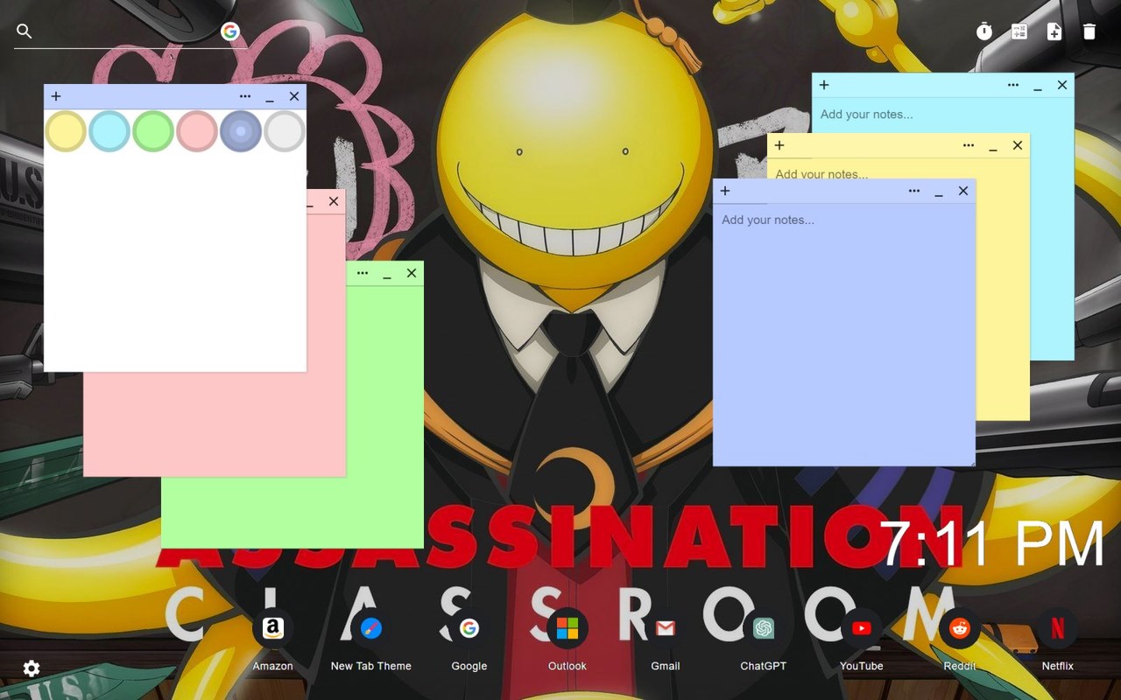Click the plus icon on the cyan note
This screenshot has height=700, width=1121.
824,85
